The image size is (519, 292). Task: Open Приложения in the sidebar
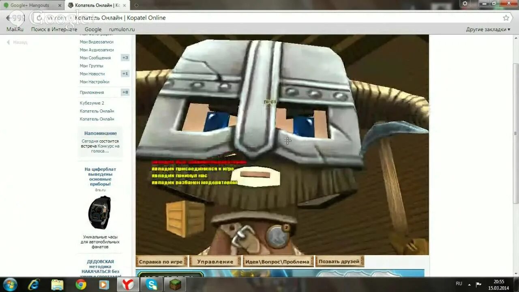tap(92, 92)
